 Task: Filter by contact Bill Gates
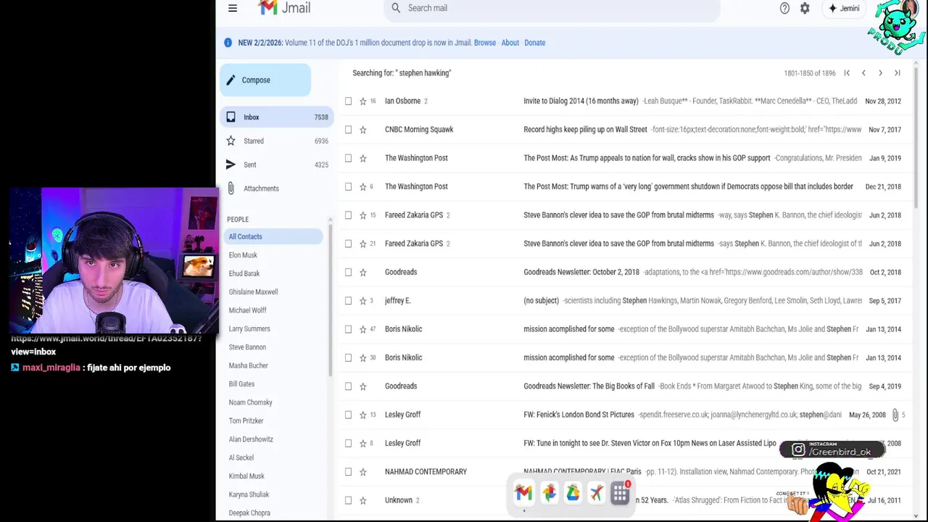click(x=241, y=384)
